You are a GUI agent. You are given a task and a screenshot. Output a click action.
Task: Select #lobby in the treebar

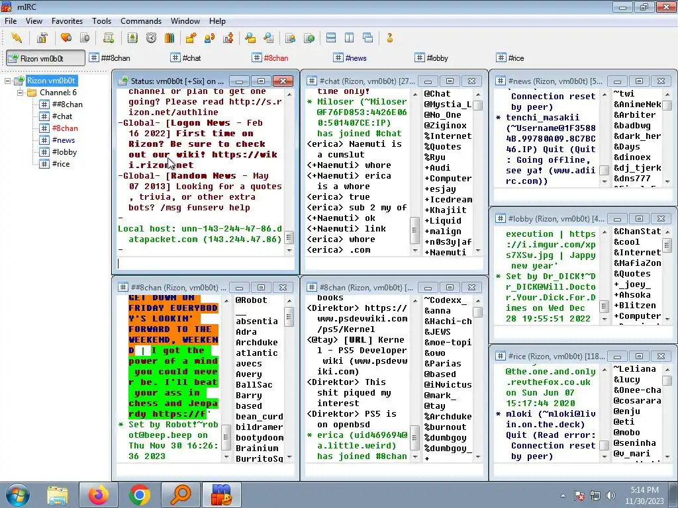tap(64, 152)
